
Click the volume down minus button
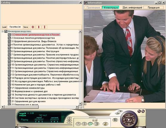(69, 123)
